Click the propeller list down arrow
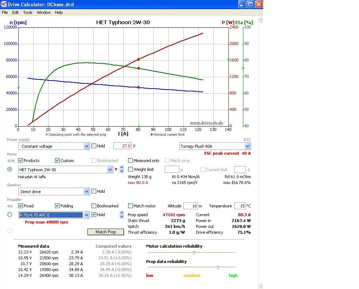 (122, 217)
